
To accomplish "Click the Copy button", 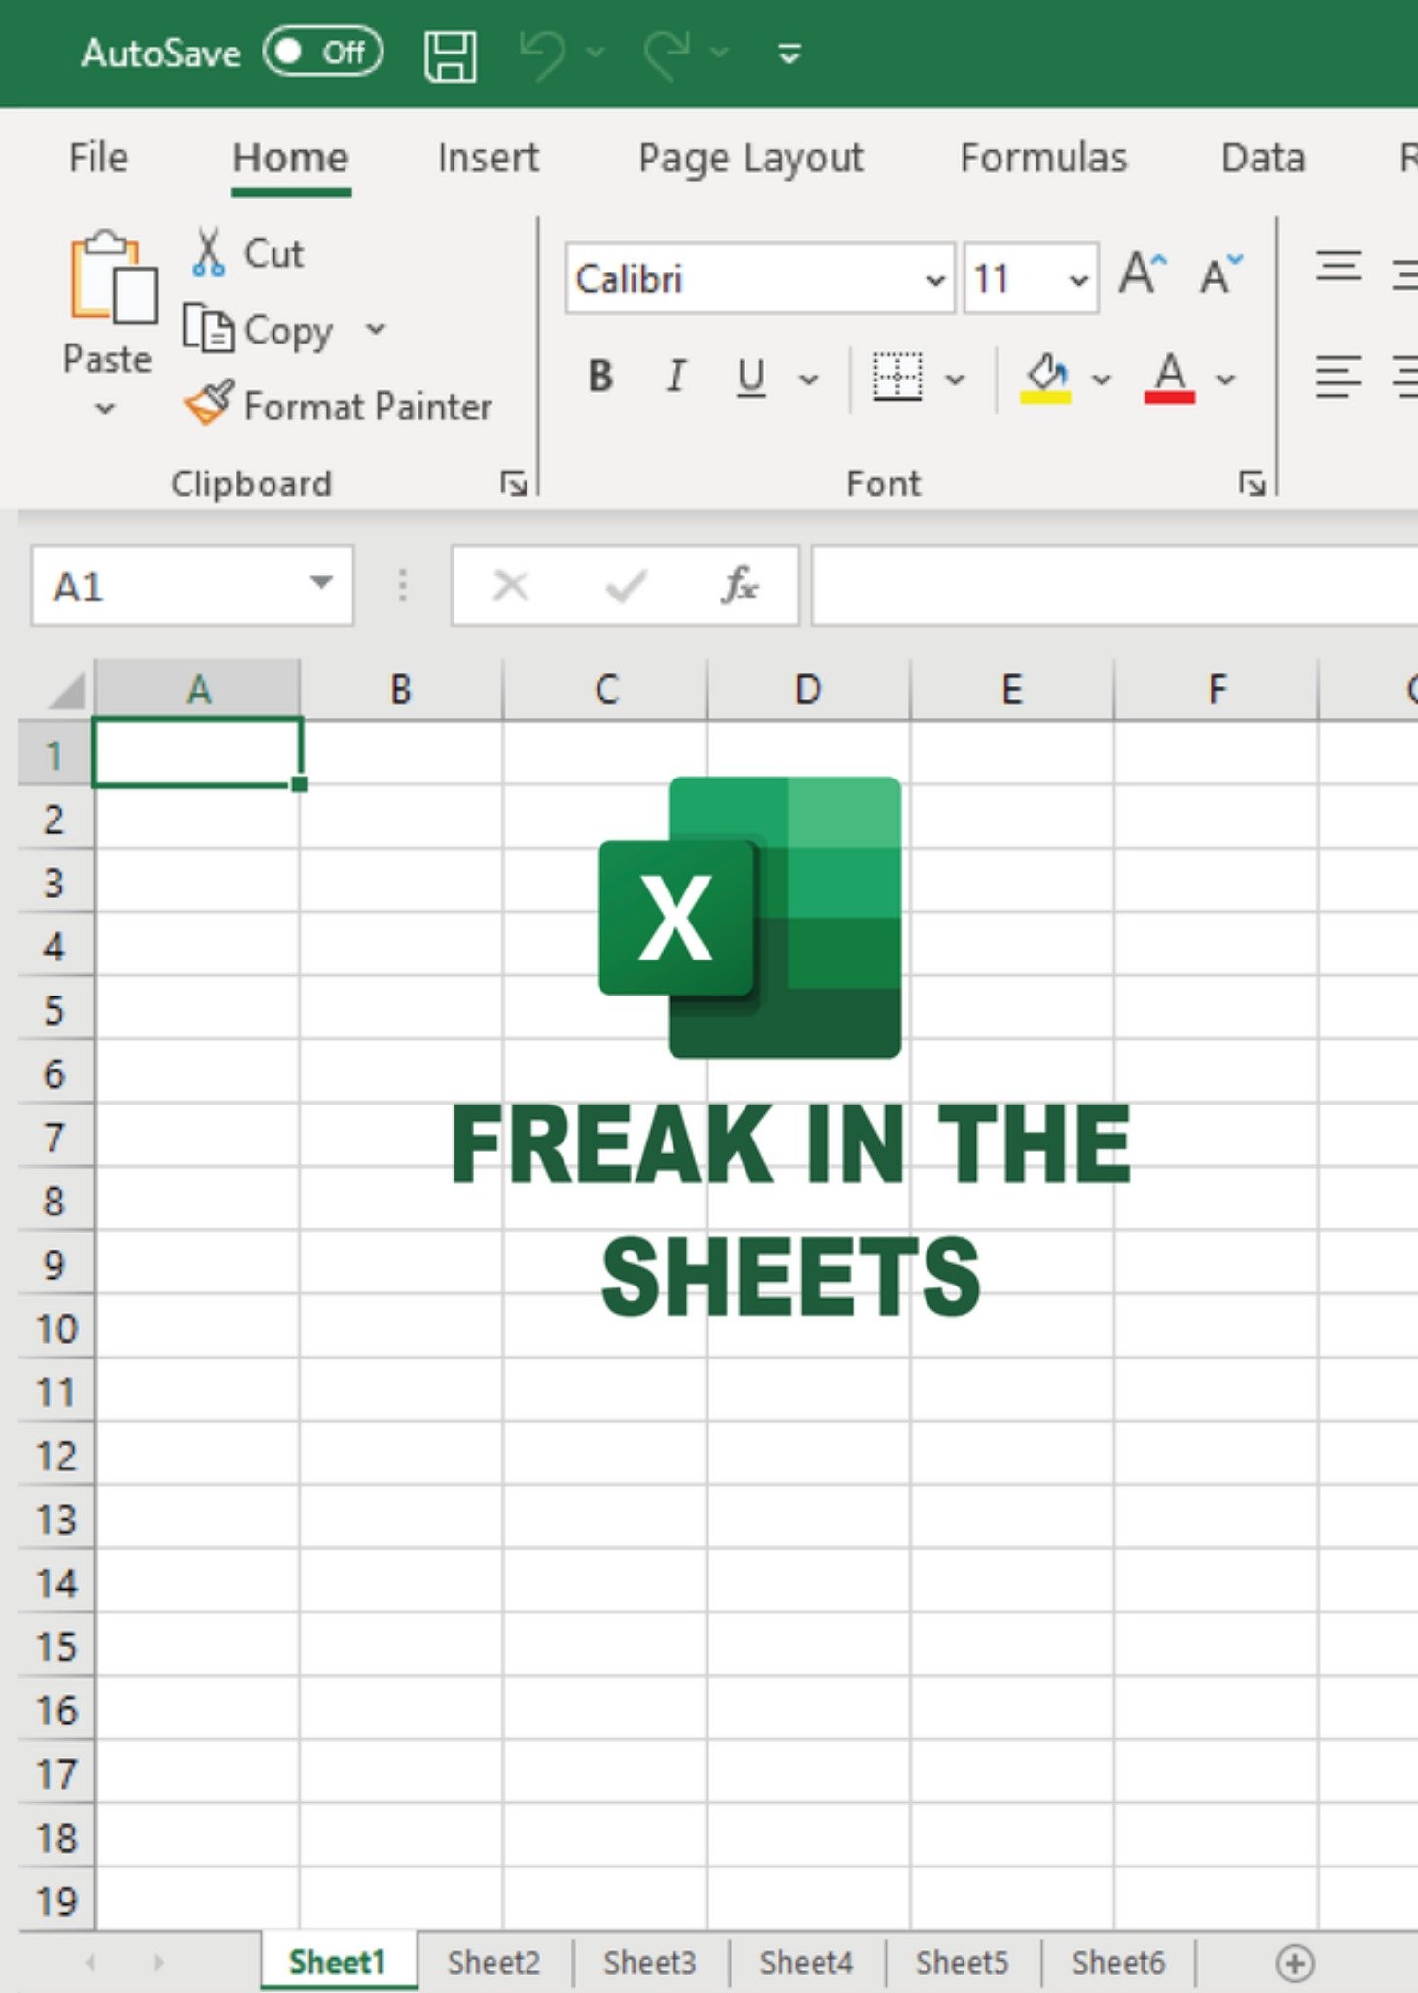I will coord(260,330).
